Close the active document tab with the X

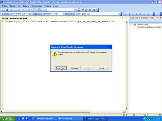[x=127, y=18]
